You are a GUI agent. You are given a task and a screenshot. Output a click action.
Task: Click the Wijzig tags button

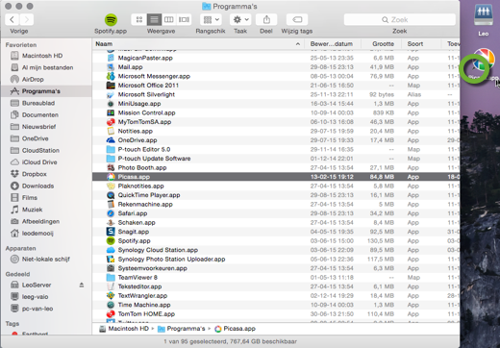[x=297, y=19]
